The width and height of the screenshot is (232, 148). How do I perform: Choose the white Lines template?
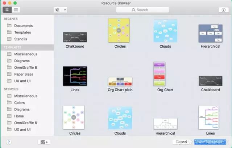point(208,117)
